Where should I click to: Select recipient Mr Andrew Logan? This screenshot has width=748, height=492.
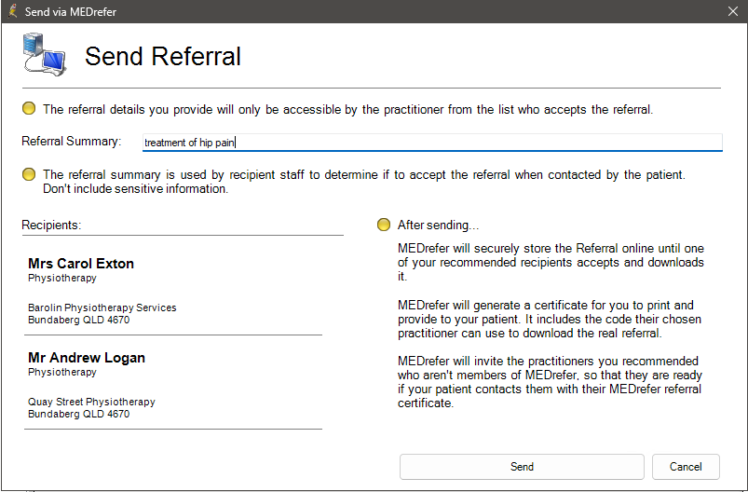coord(87,358)
